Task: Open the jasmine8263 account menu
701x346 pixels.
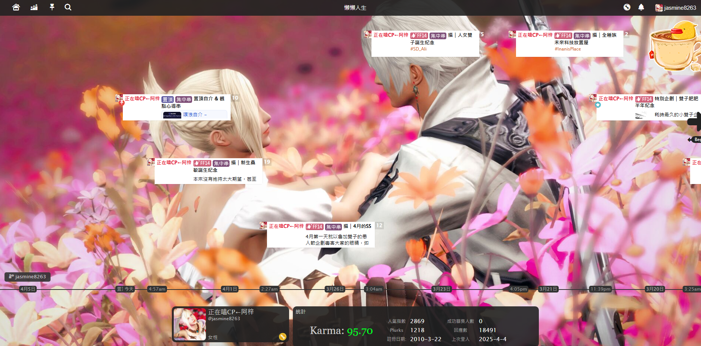Action: (676, 7)
